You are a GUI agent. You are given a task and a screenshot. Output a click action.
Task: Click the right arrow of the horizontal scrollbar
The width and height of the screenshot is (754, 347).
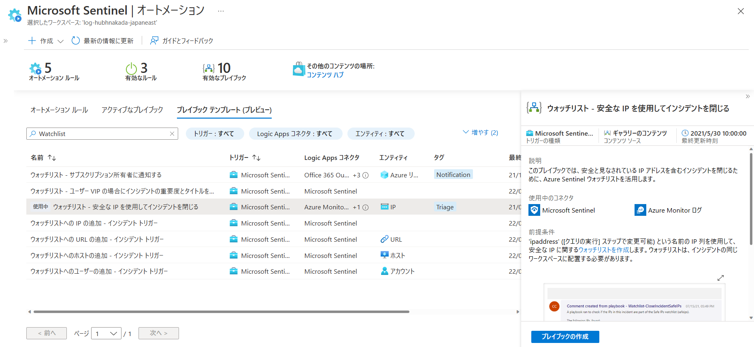pos(518,312)
